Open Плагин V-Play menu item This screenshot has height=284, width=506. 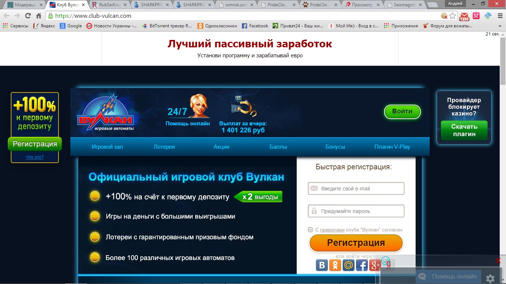coord(392,147)
